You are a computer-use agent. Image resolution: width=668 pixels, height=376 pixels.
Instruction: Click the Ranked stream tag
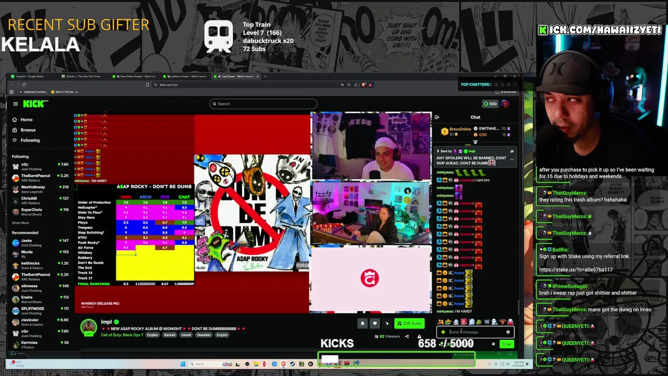click(x=170, y=335)
